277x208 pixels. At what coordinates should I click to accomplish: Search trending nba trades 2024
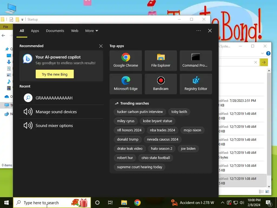pos(162,130)
